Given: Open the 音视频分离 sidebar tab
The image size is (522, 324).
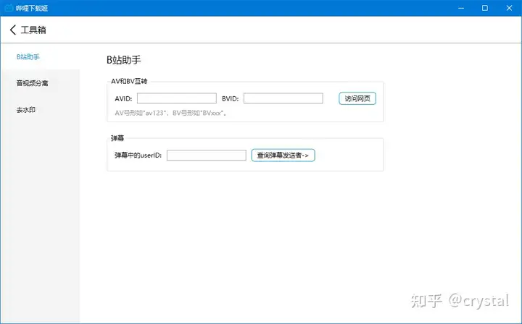Looking at the screenshot, I should [40, 83].
